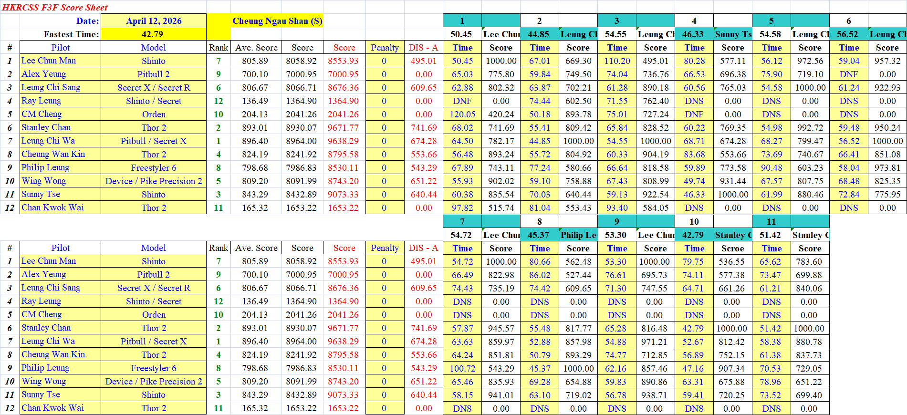The width and height of the screenshot is (907, 415).
Task: Select the round 7 header cell
Action: tap(462, 221)
